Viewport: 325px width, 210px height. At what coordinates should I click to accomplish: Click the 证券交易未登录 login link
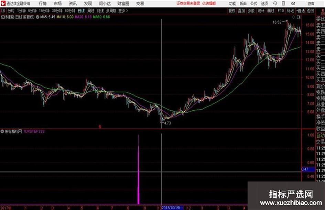tap(188, 3)
